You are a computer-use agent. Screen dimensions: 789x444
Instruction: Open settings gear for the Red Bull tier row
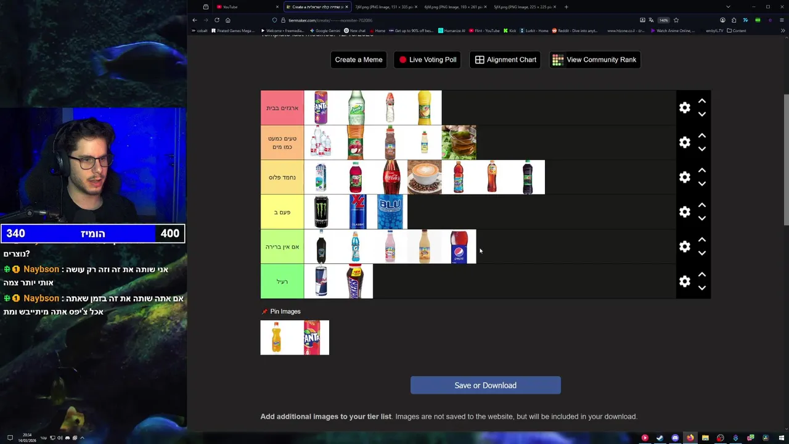click(x=685, y=281)
